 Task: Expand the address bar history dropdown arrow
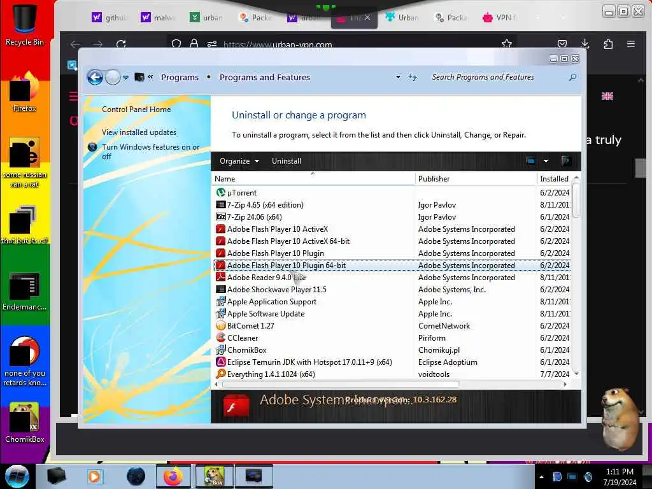pyautogui.click(x=398, y=77)
